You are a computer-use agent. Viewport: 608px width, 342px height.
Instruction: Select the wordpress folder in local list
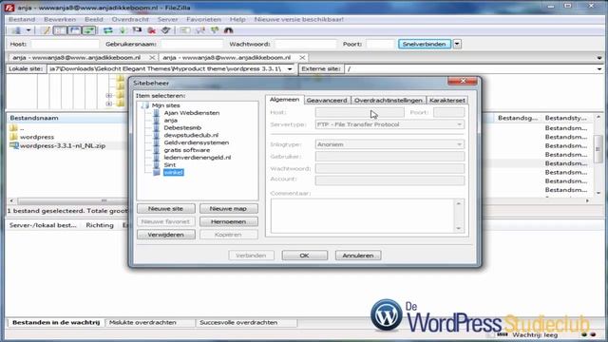(x=37, y=137)
